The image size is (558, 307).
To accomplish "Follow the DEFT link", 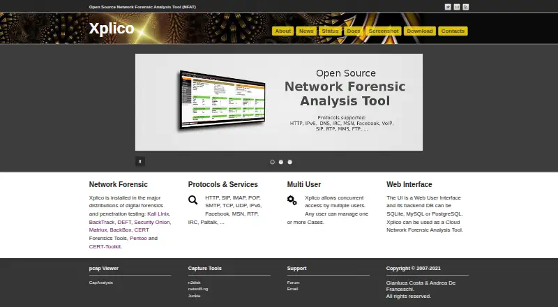I will point(125,222).
